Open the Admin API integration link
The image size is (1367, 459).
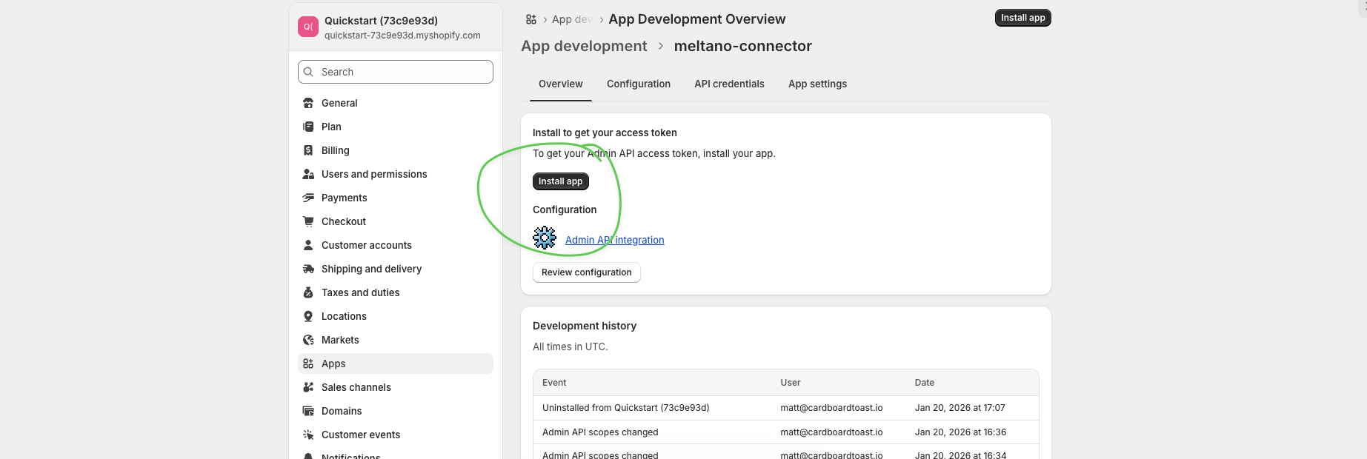[614, 240]
